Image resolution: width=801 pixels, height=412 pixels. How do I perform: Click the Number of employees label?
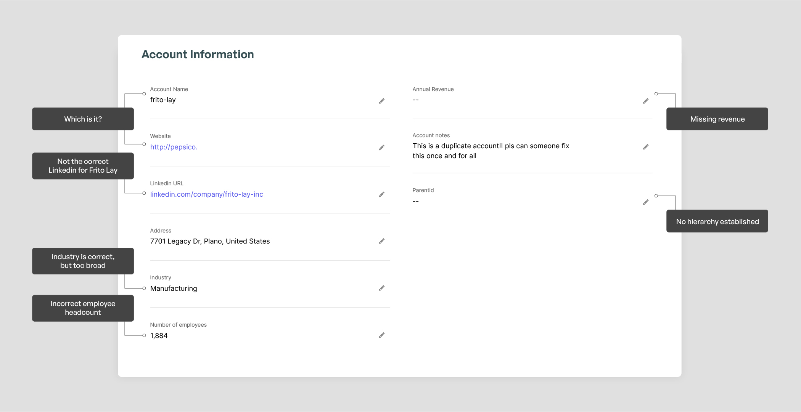(178, 325)
